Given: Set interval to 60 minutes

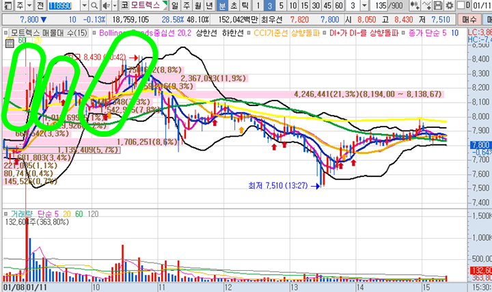Looking at the screenshot, I should point(338,5).
